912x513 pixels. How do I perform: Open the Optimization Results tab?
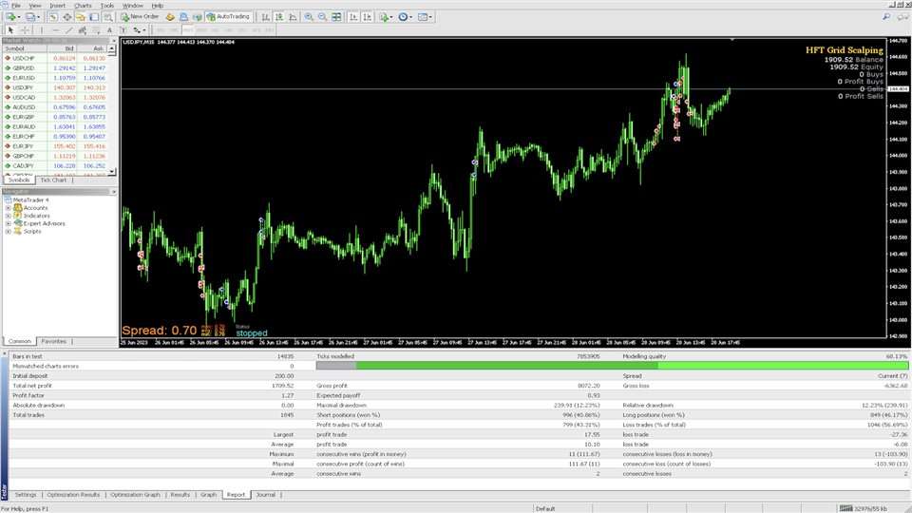(73, 495)
